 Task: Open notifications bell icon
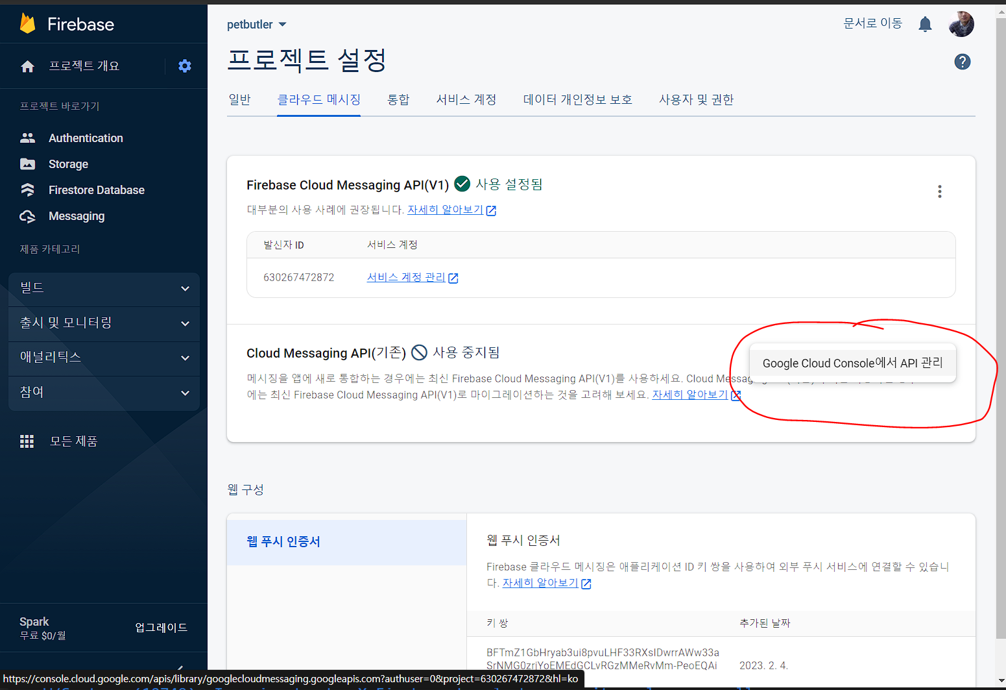point(925,25)
